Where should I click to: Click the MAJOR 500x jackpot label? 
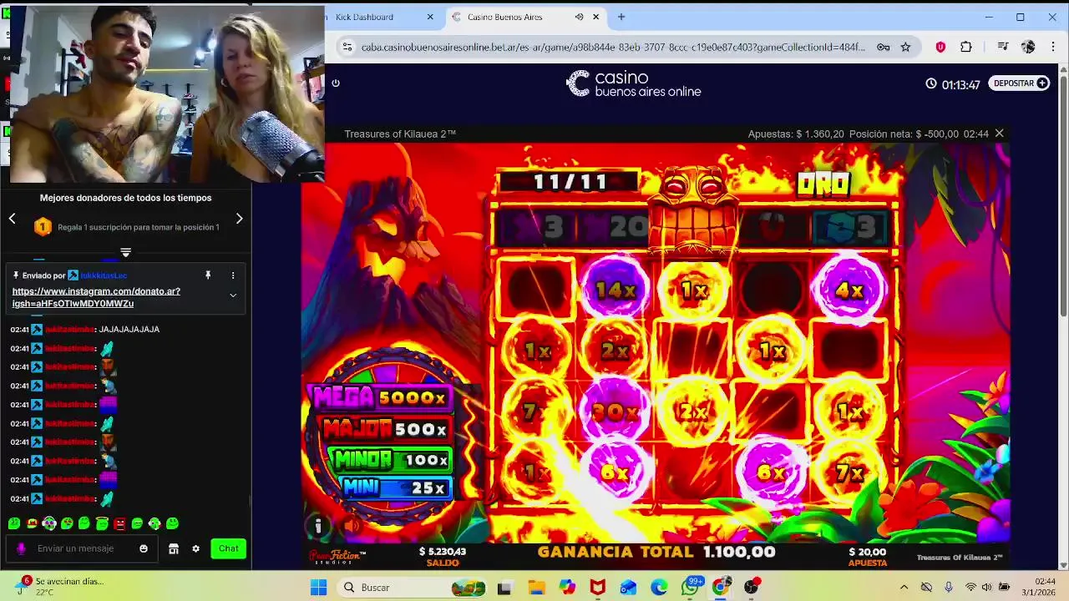point(385,429)
